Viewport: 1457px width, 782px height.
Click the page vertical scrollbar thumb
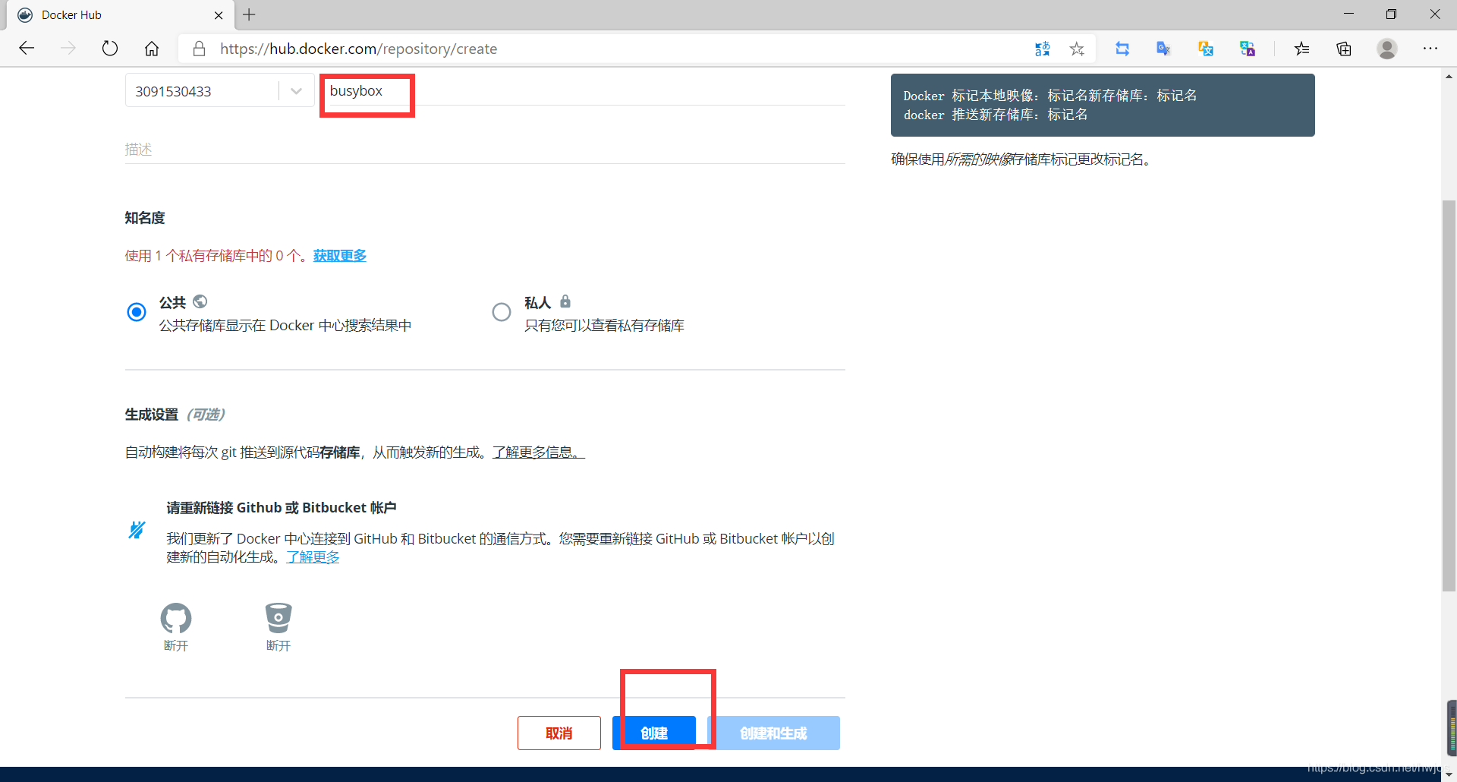[1449, 395]
